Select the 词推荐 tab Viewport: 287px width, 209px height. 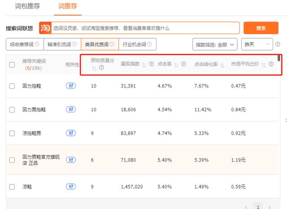(x=68, y=6)
